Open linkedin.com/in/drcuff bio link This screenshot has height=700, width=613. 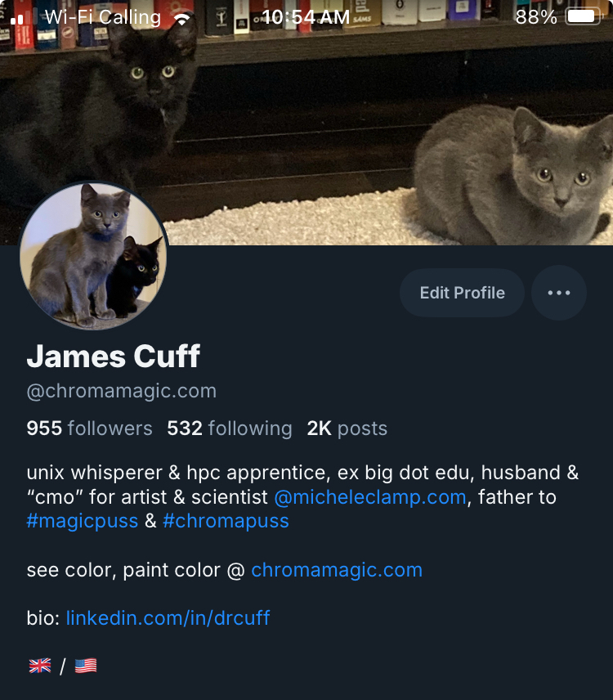coord(168,618)
